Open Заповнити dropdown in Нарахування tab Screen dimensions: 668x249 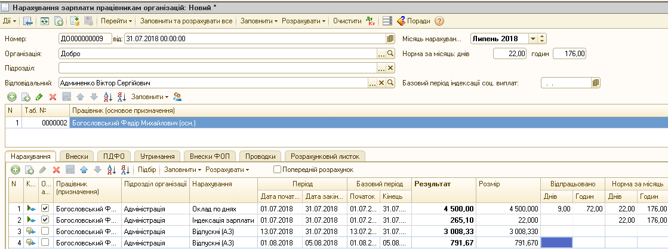point(183,170)
